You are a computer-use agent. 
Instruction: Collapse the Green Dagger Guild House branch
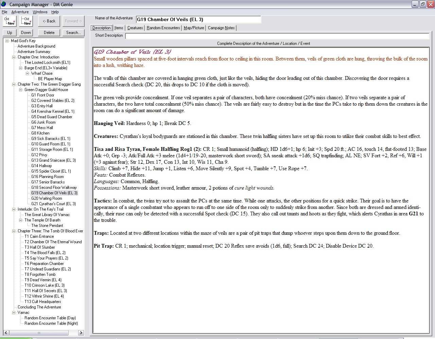point(20,90)
